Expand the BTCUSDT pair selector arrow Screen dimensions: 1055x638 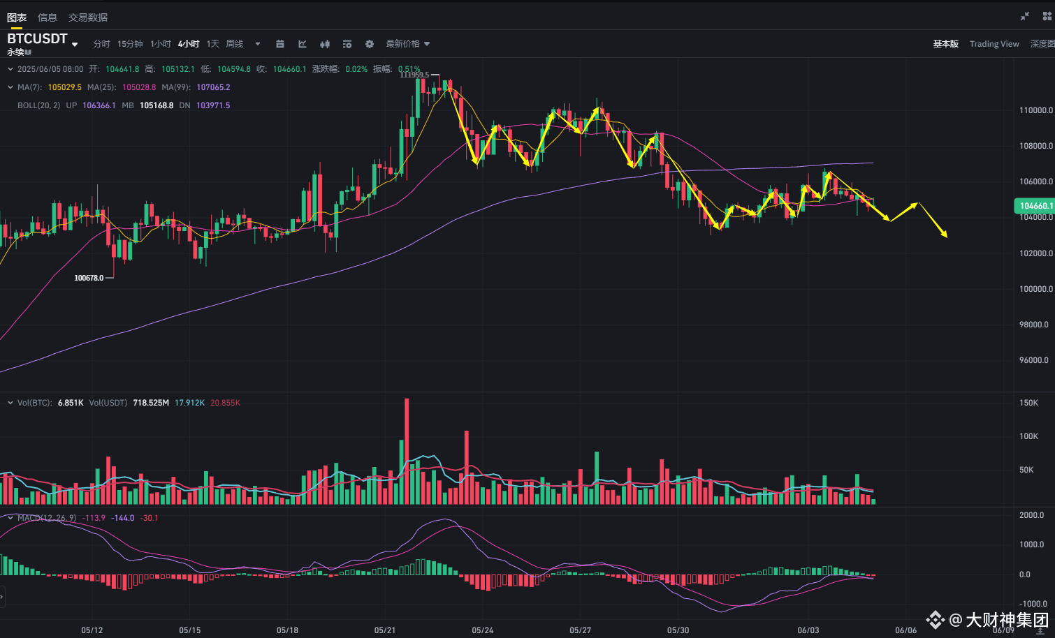[x=75, y=45]
